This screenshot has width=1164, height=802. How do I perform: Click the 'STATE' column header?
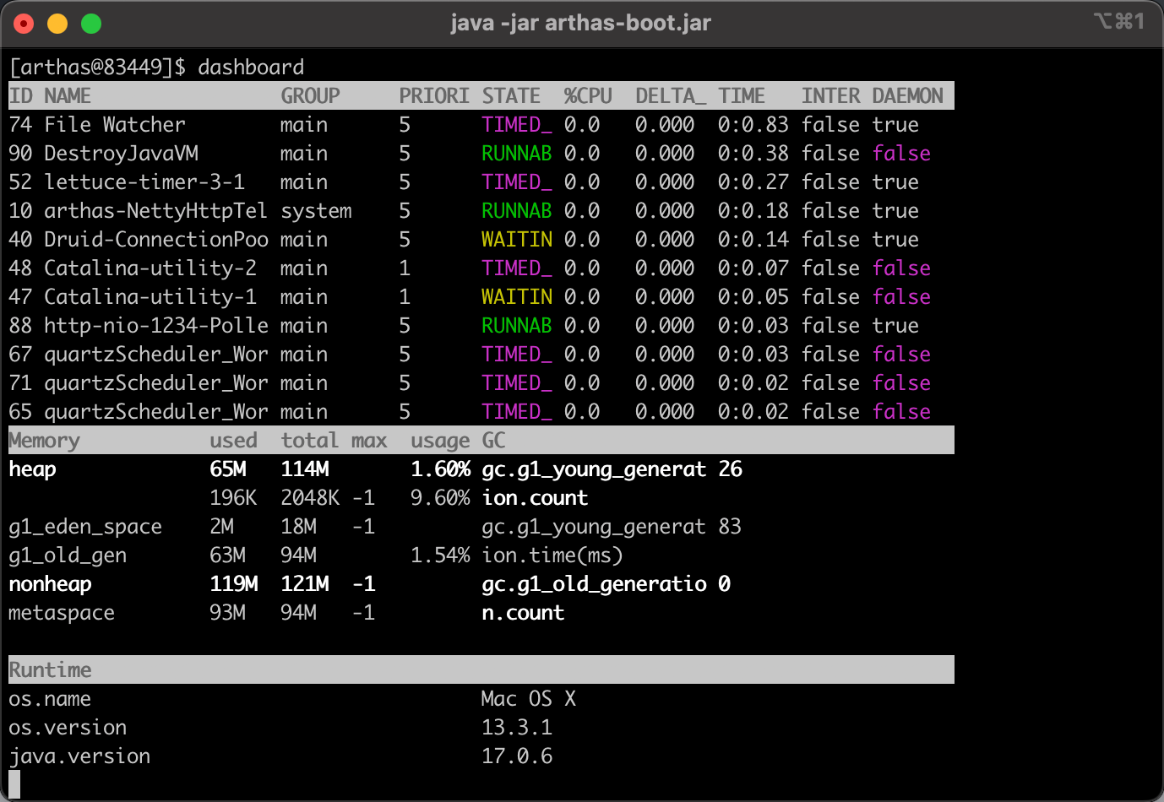[511, 96]
